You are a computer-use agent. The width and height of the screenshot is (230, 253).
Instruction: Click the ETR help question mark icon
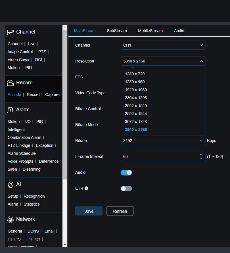click(86, 188)
